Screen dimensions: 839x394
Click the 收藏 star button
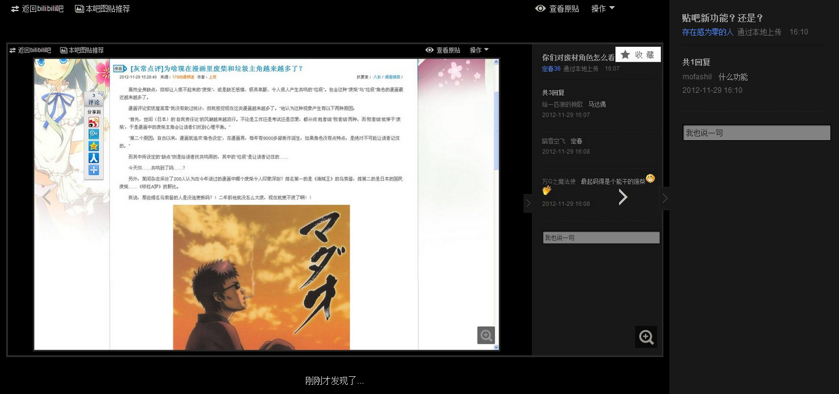tap(638, 55)
